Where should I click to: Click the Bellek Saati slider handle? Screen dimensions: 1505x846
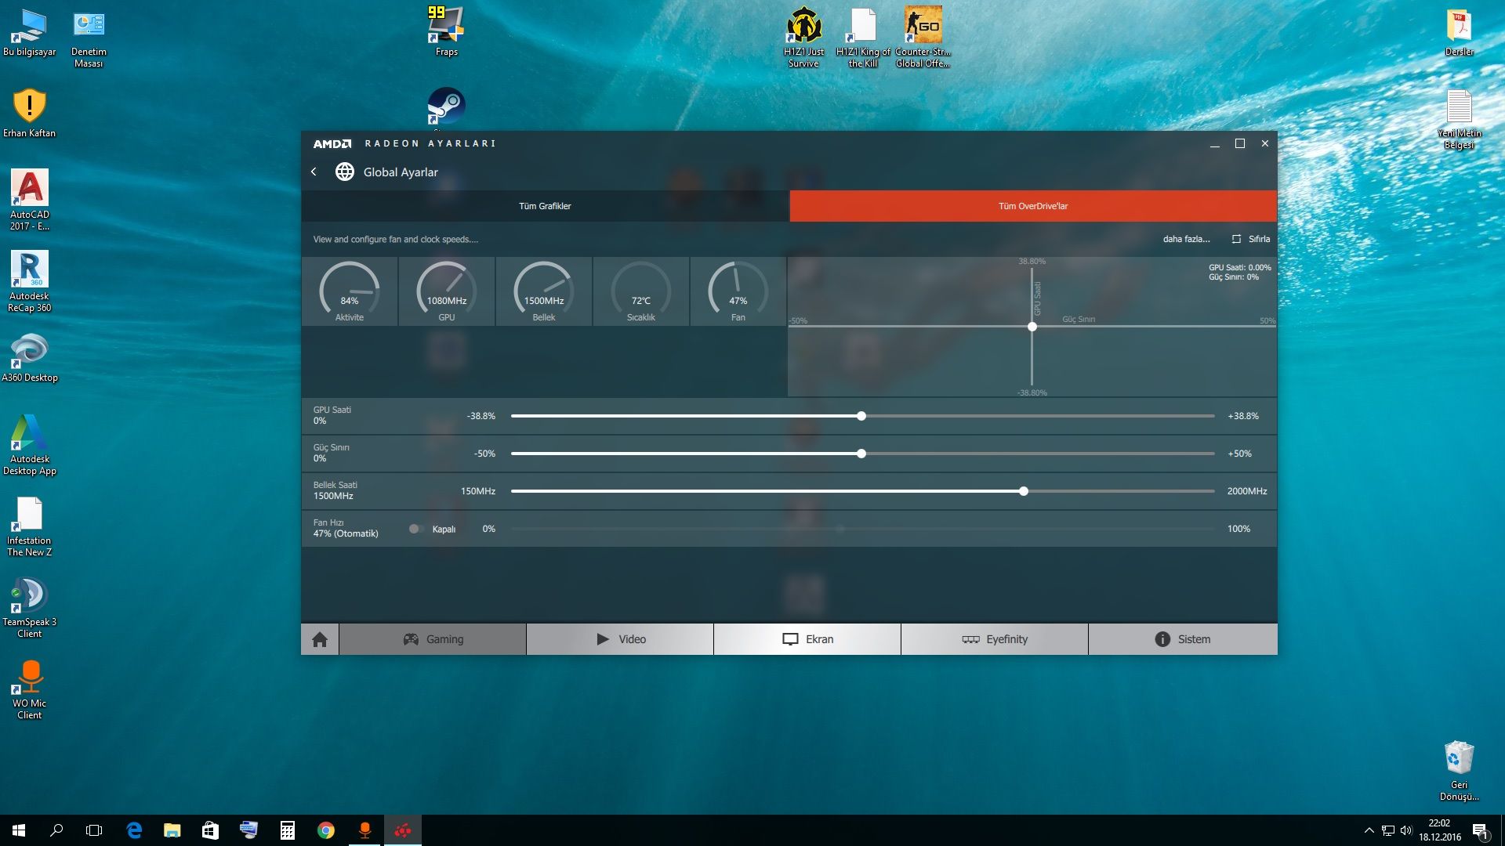(1024, 491)
